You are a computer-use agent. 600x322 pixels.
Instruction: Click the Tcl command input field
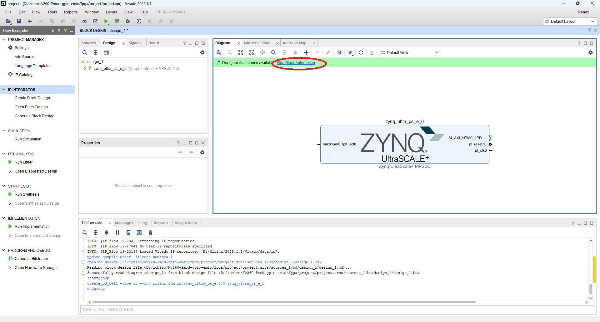pyautogui.click(x=337, y=309)
